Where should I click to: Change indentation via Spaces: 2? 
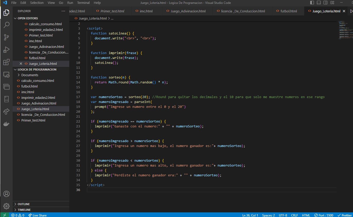268,215
